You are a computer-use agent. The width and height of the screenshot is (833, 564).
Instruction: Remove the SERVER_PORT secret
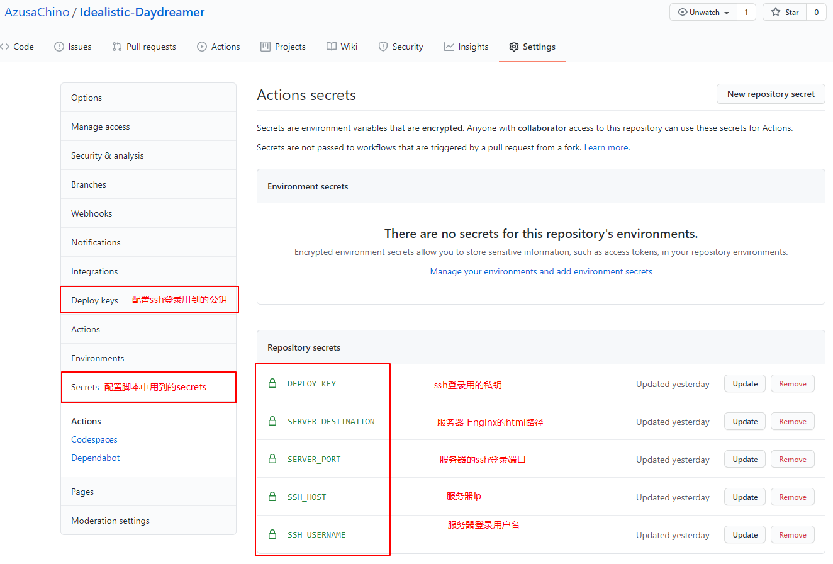(x=793, y=459)
